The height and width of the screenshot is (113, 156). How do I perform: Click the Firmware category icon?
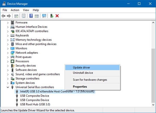(x=12, y=23)
